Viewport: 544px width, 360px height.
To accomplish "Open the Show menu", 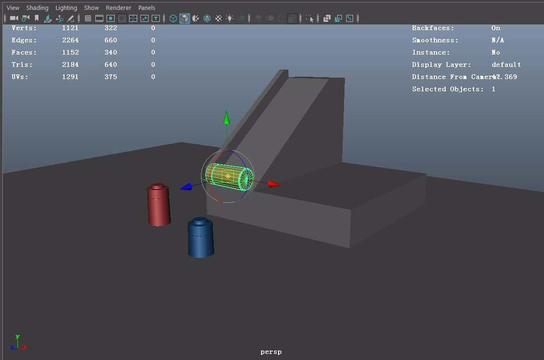I will tap(91, 8).
